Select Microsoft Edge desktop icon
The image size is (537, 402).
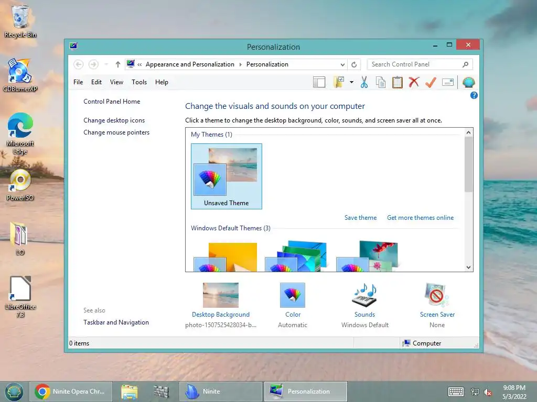click(x=20, y=133)
